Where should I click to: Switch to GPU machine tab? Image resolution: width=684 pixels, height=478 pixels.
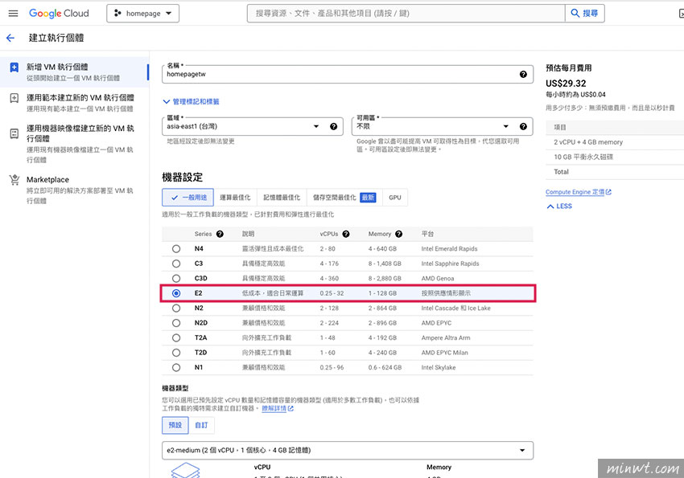[395, 198]
